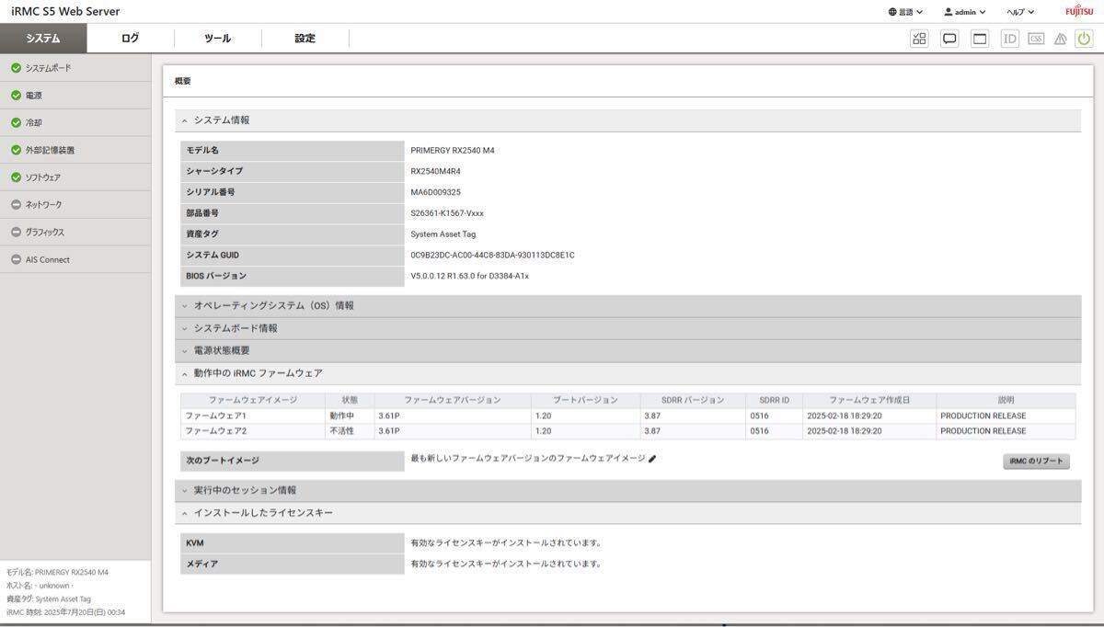
Task: Open the overview checklist icon in toolbar
Action: click(919, 39)
